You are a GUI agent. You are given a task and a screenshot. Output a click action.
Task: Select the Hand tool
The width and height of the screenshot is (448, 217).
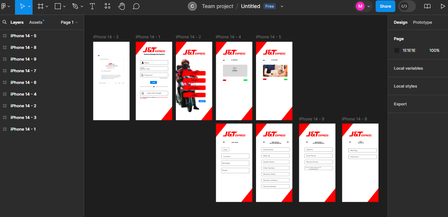coord(122,7)
